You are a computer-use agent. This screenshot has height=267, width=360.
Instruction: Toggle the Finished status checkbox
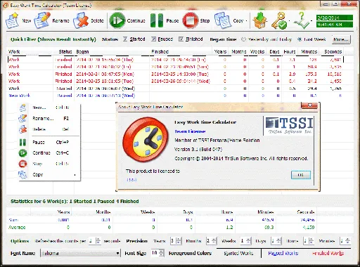tap(181, 39)
